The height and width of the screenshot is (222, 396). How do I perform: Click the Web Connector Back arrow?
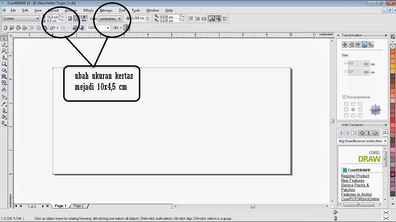tap(341, 133)
